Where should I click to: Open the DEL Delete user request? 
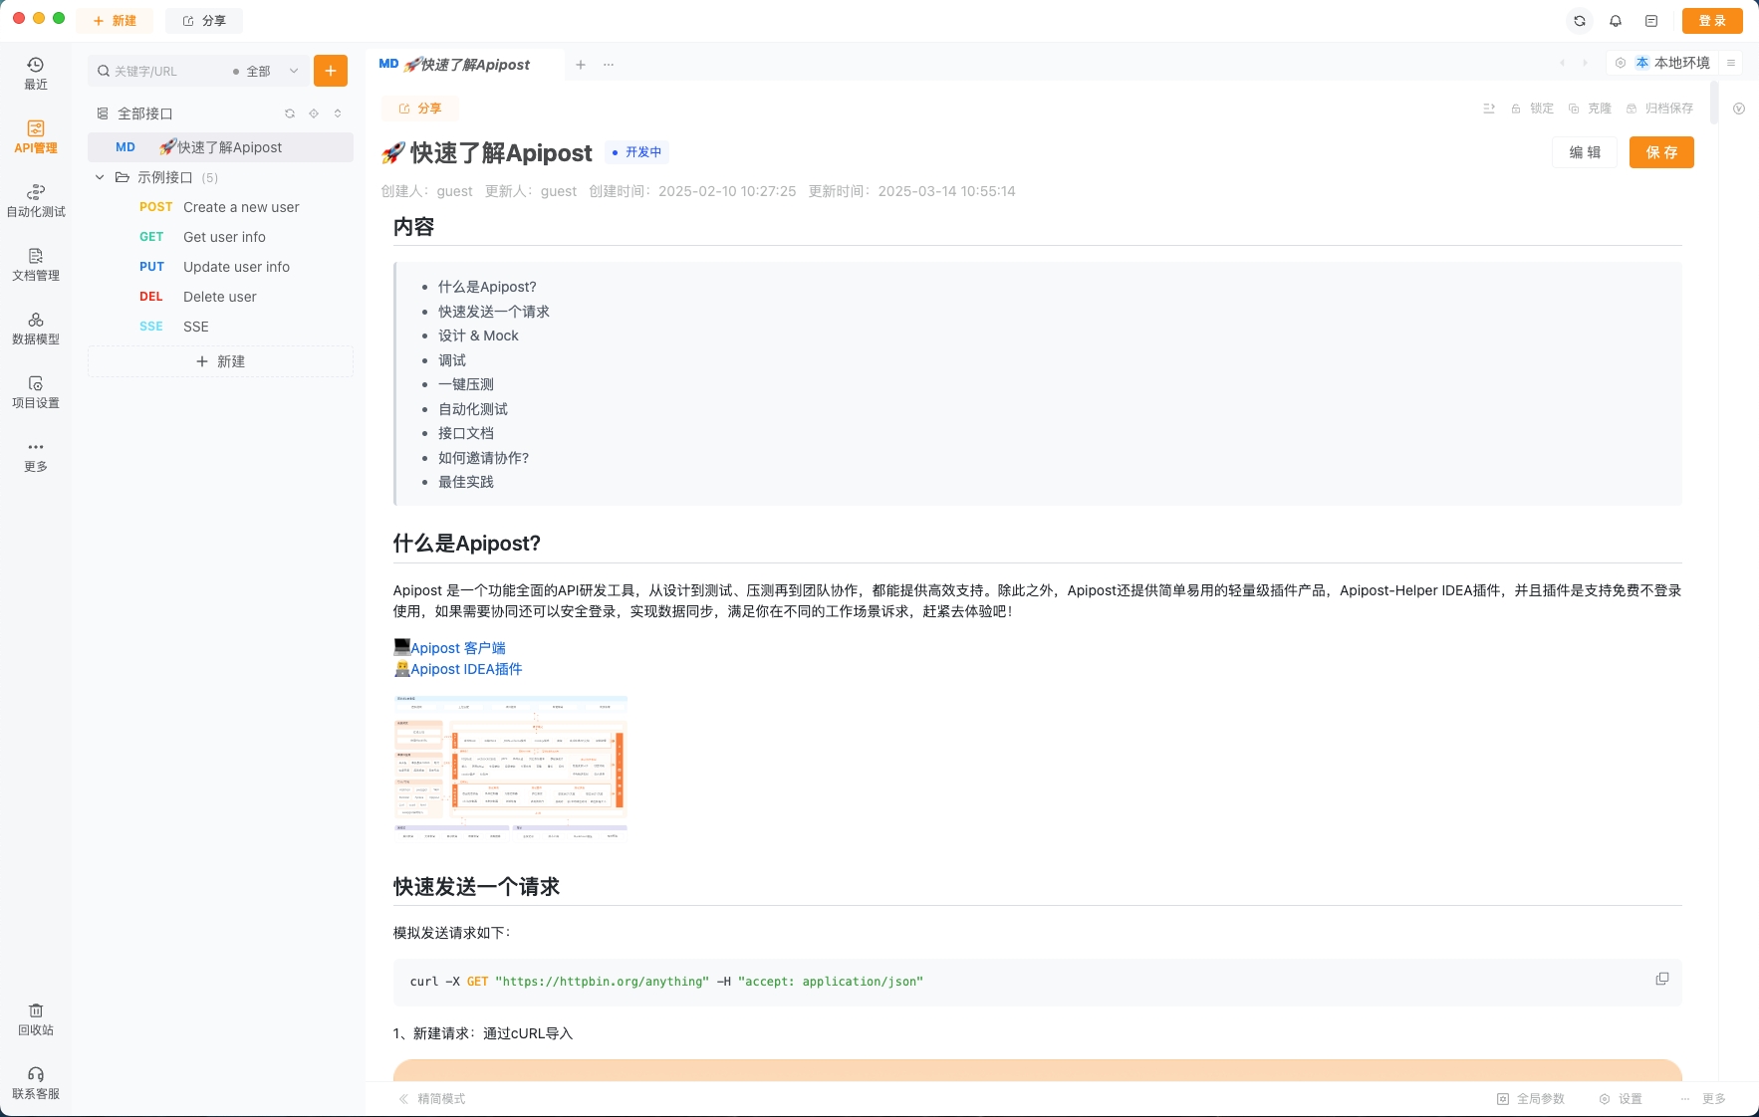pos(221,297)
